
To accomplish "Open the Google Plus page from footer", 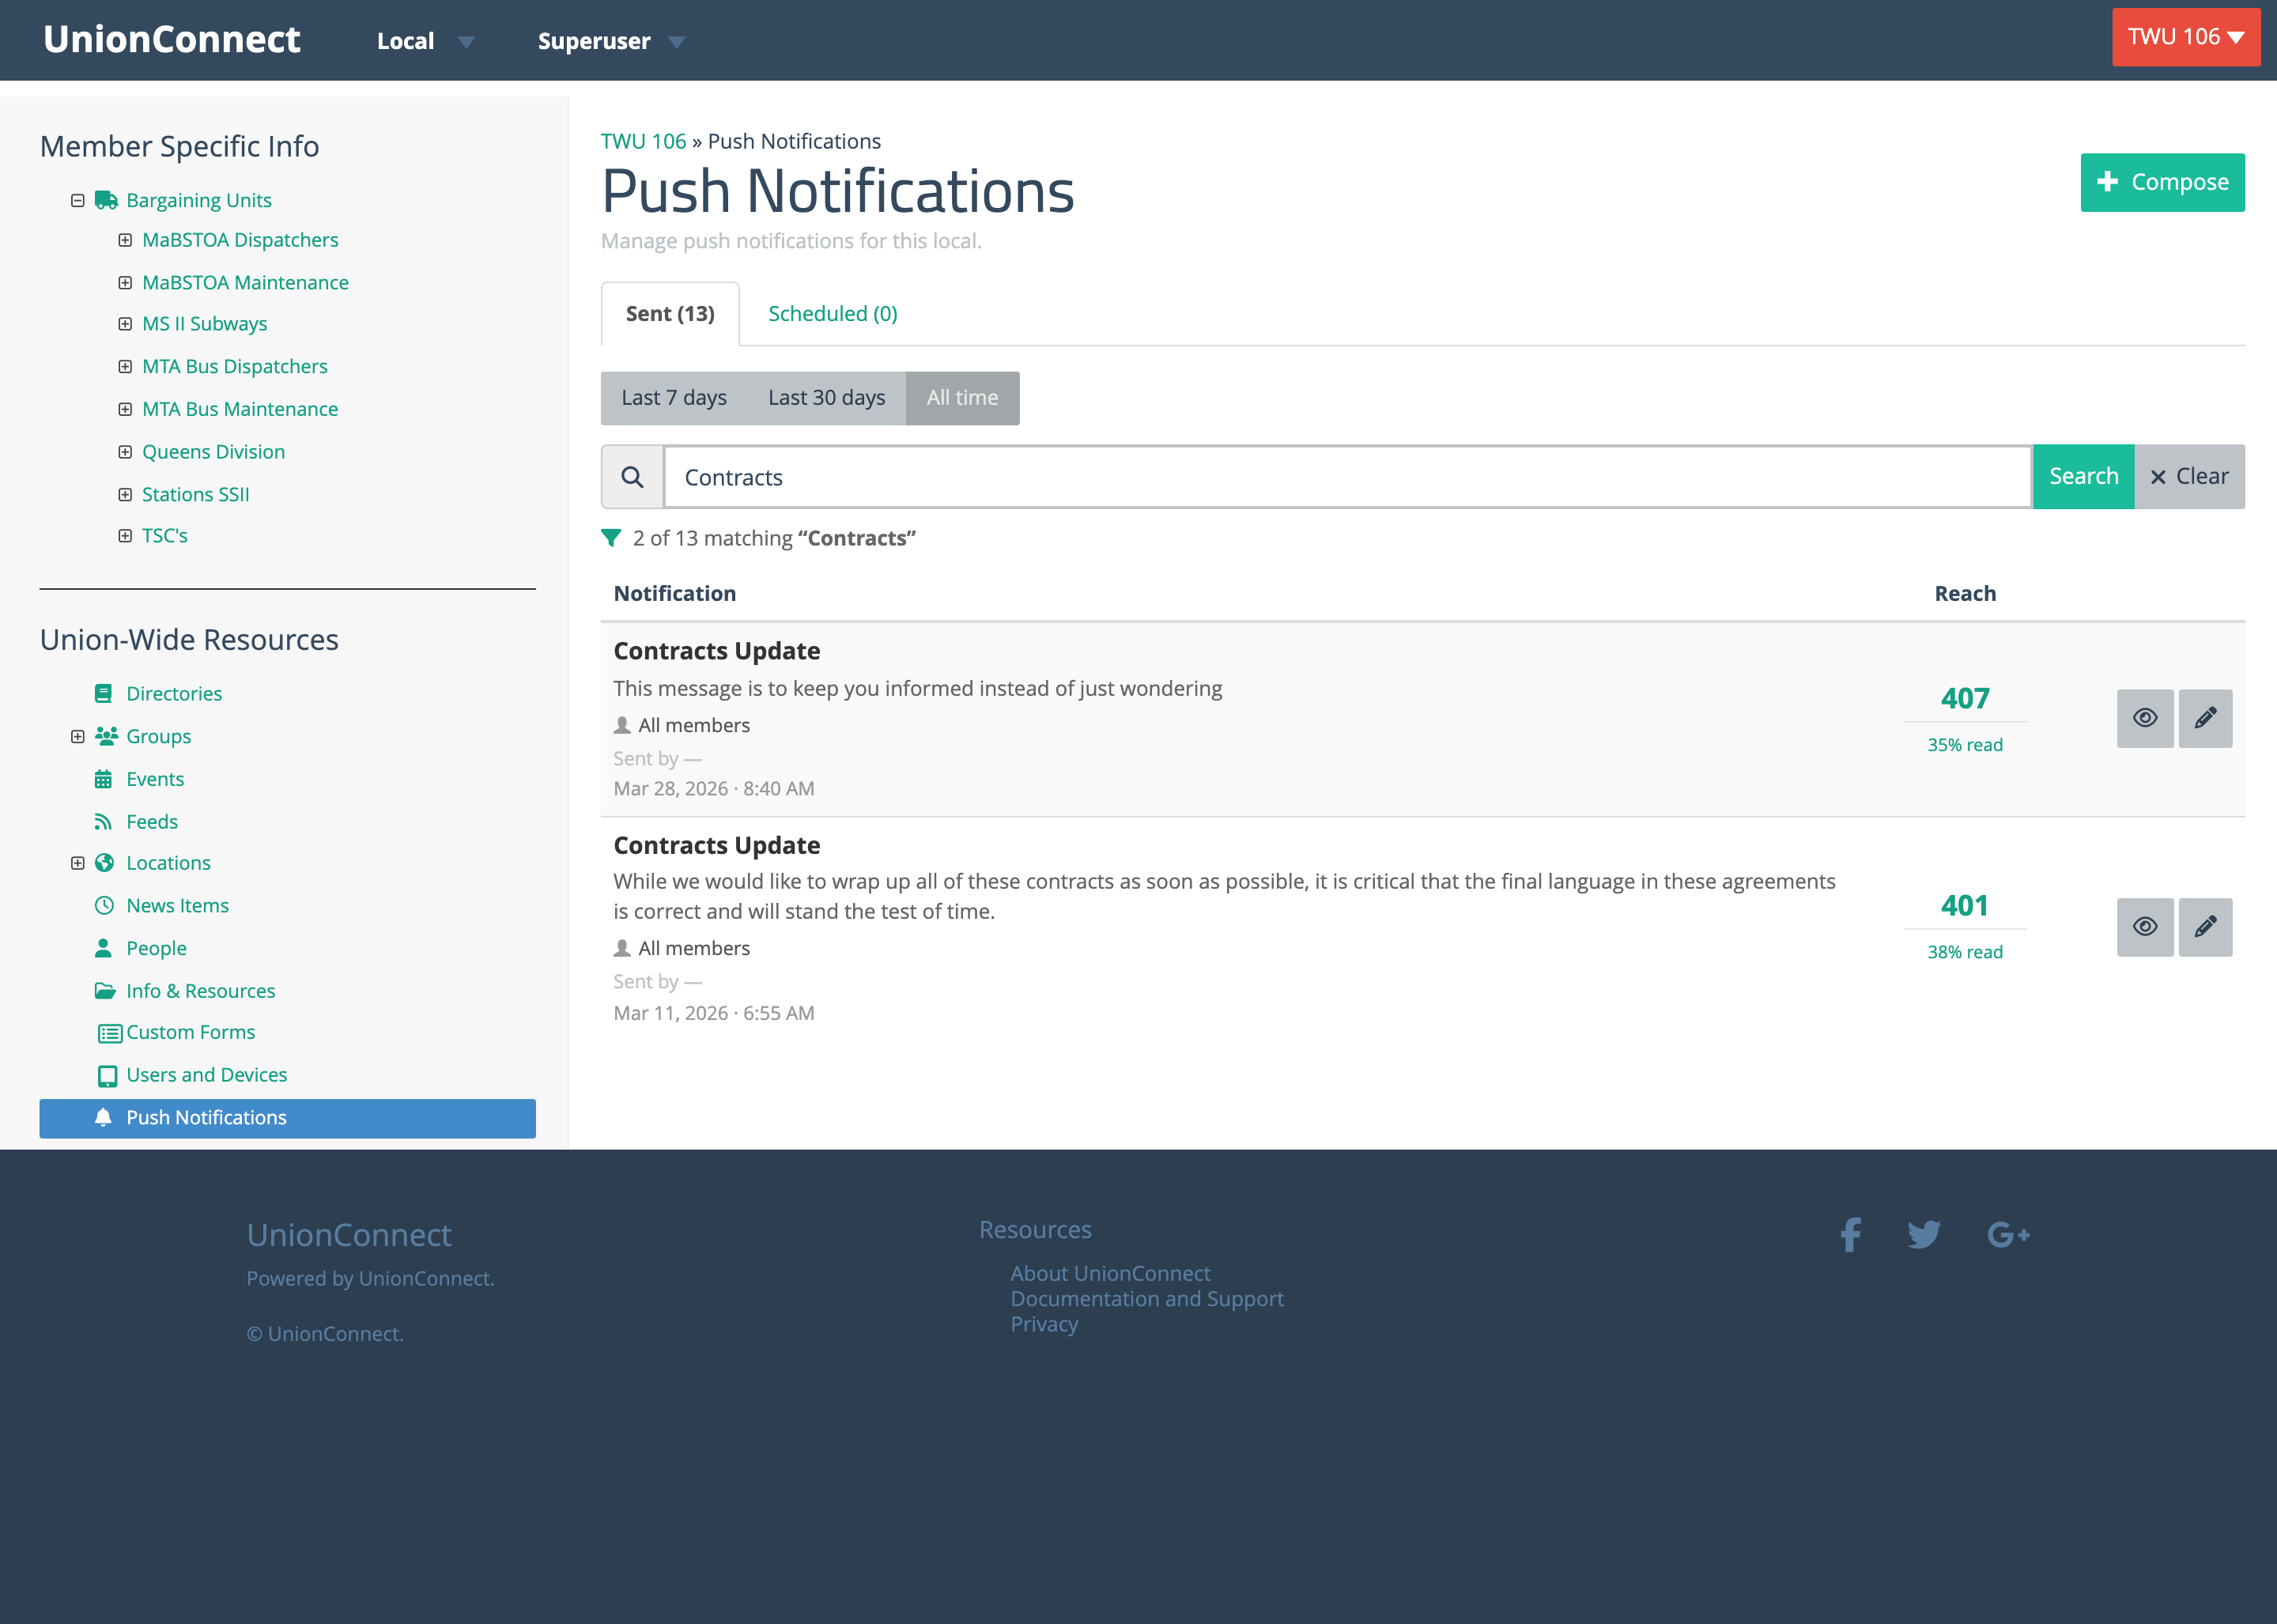I will (2008, 1235).
